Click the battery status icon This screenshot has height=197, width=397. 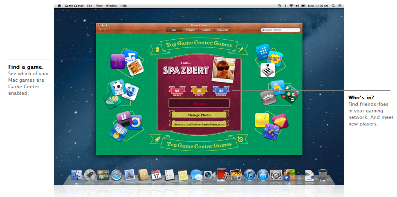pyautogui.click(x=303, y=6)
